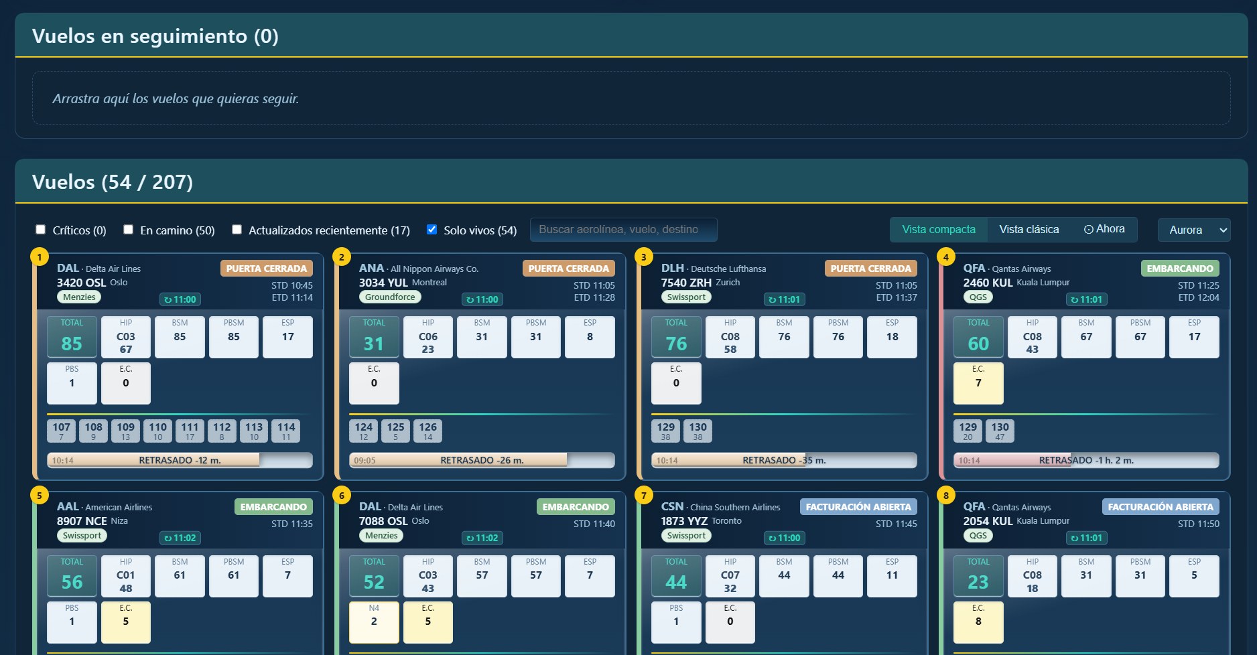Select yellow number badge 3 on DLH card

coord(644,257)
